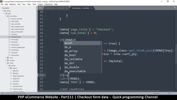Choose isset from the autocomplete list
This screenshot has width=177, height=100.
[x=82, y=43]
